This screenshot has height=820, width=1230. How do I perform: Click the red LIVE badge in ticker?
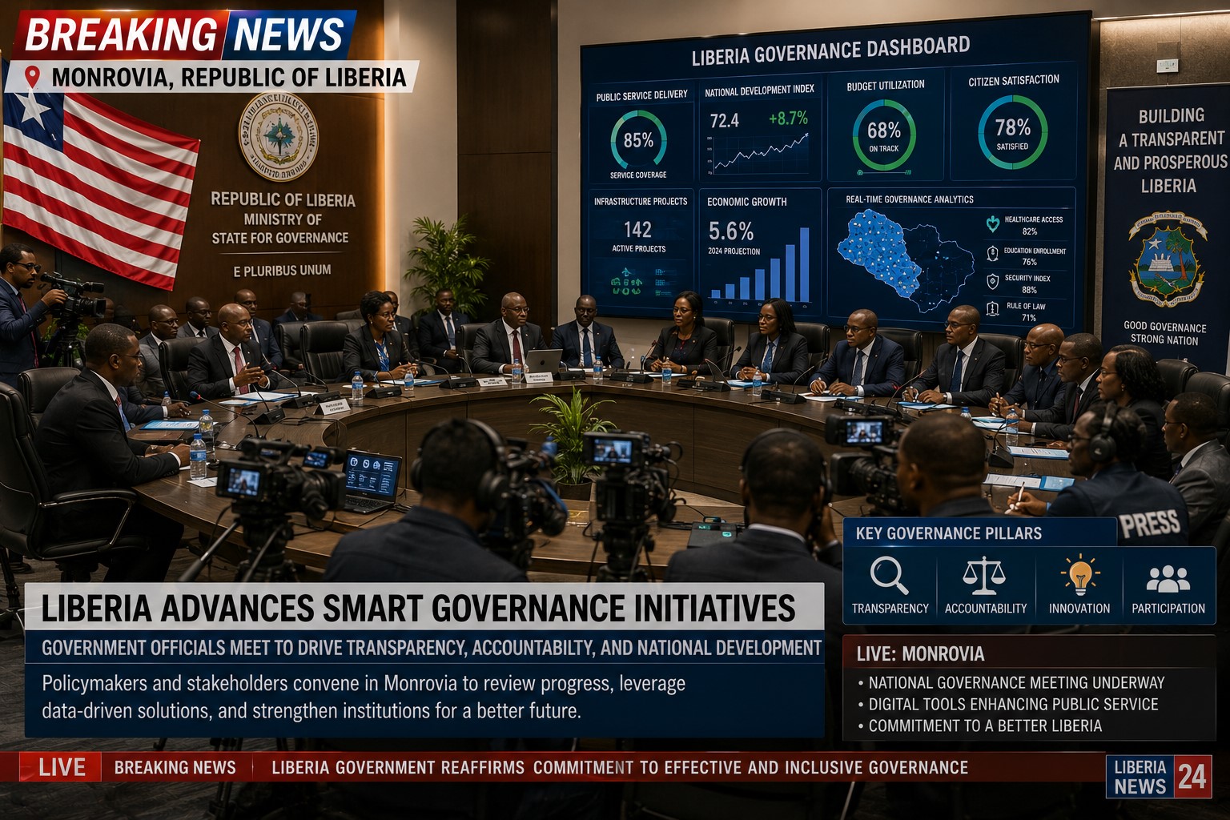pos(61,767)
